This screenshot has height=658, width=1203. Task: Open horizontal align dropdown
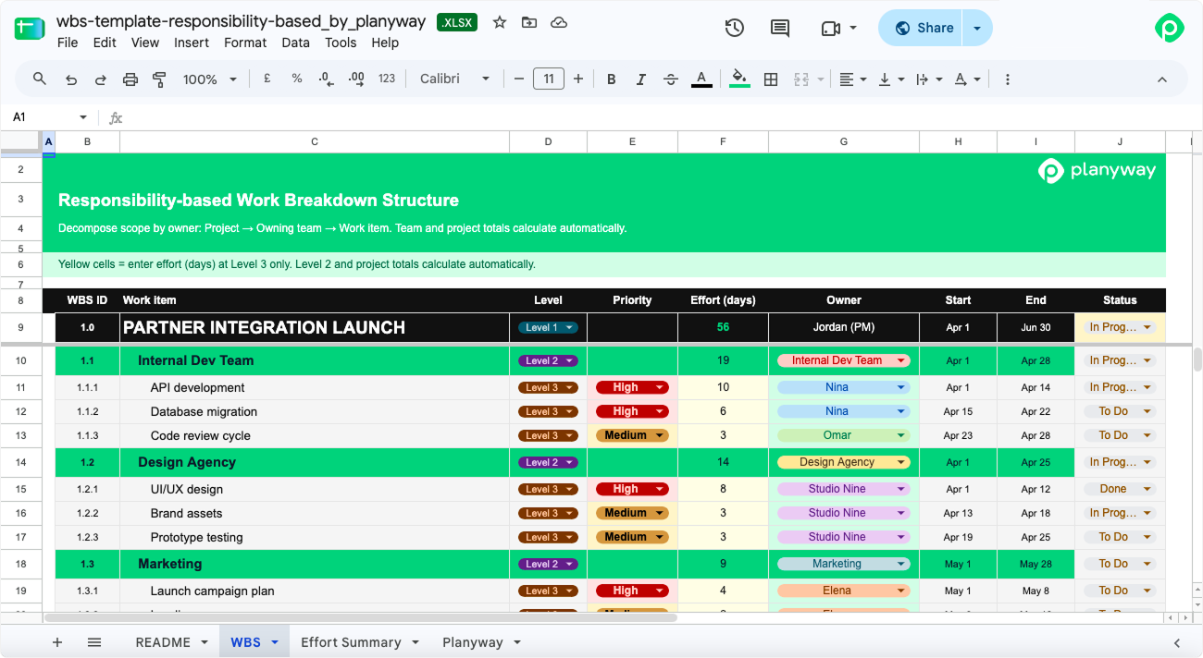pos(852,79)
